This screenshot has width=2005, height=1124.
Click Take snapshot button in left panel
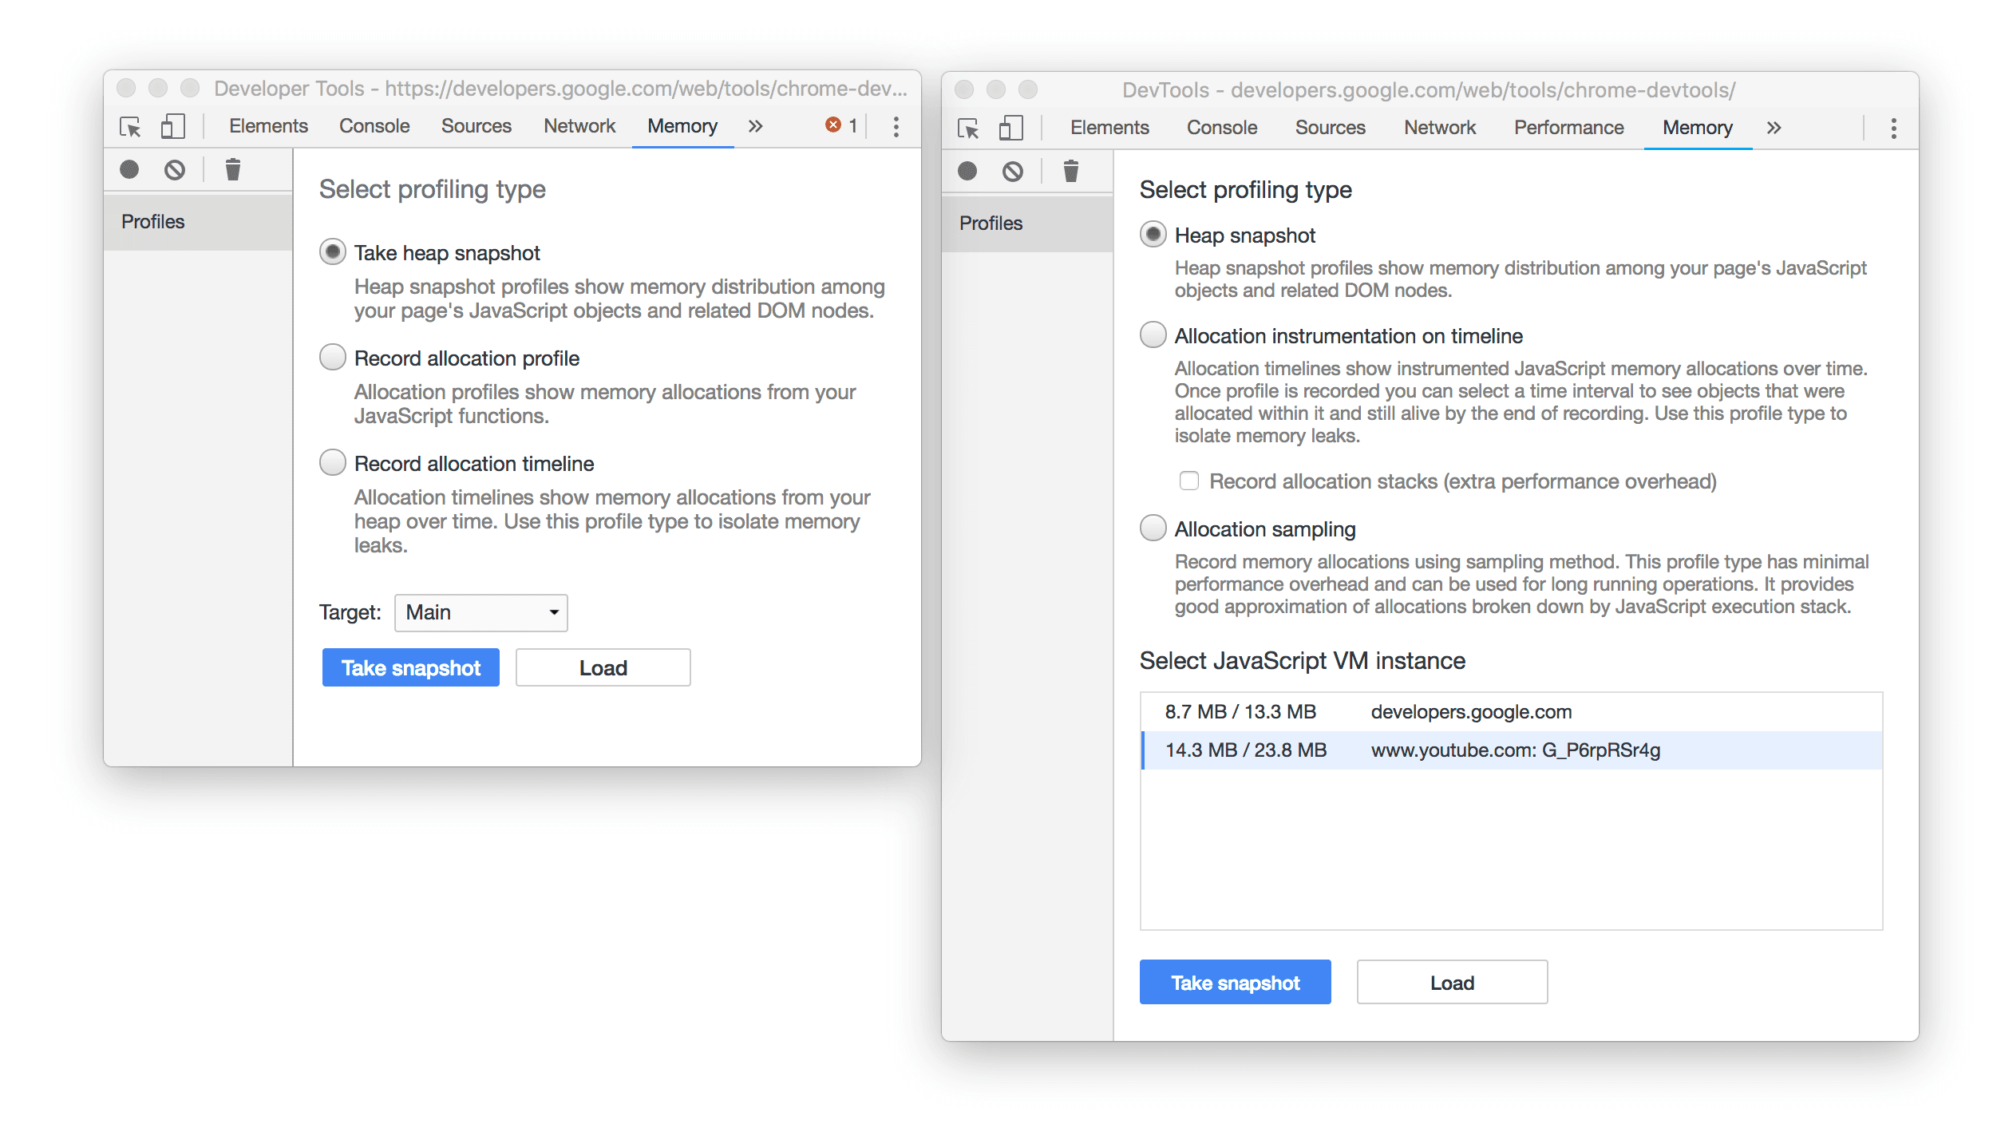[x=409, y=668]
